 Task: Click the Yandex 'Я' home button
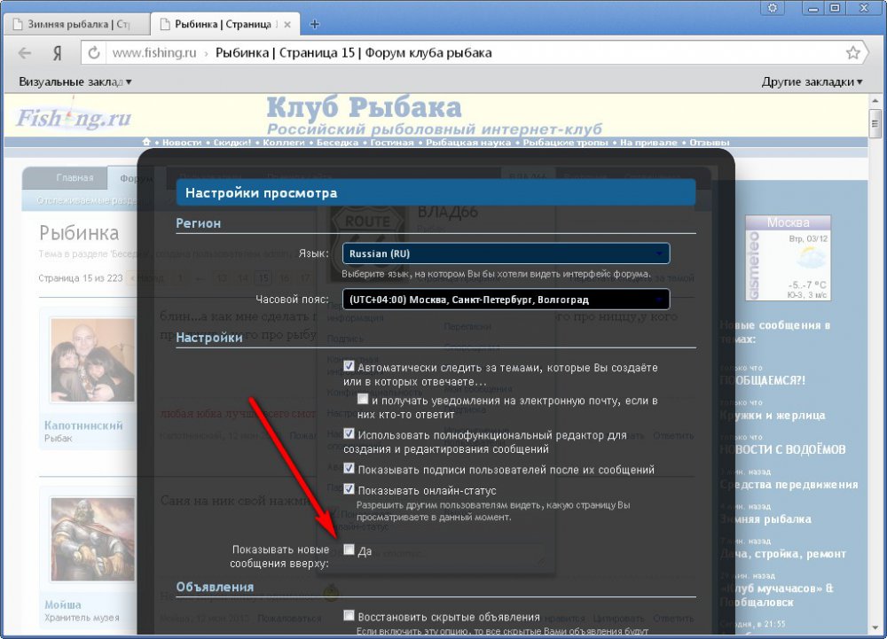point(57,53)
